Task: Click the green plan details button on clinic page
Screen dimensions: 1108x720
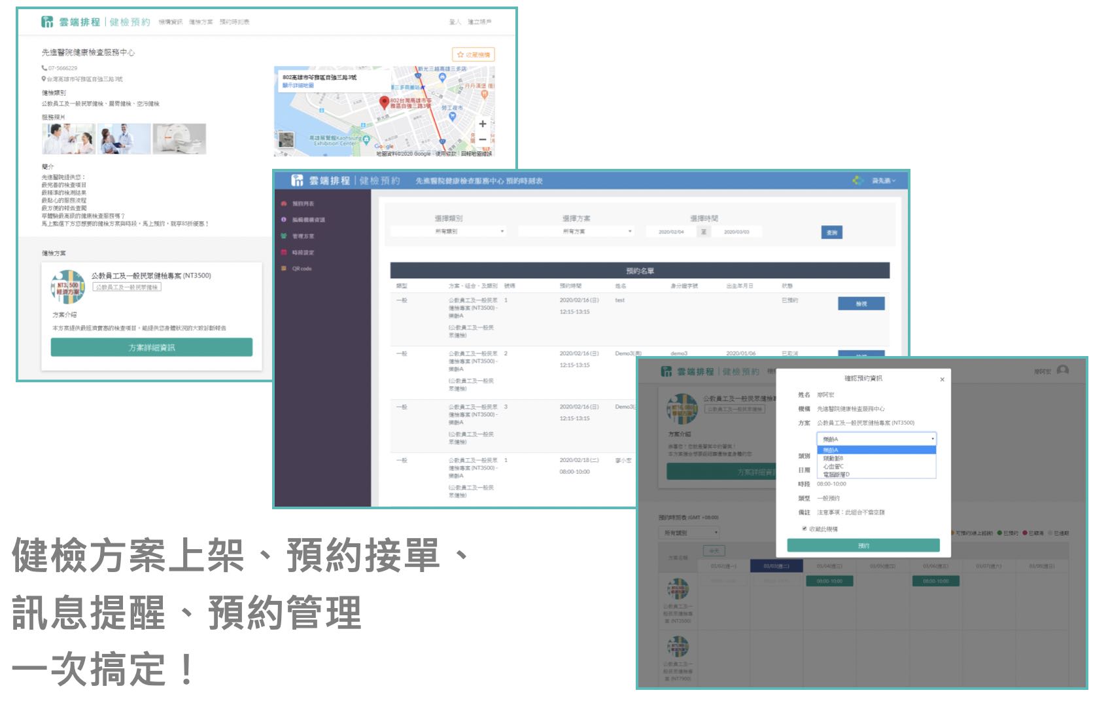Action: [152, 348]
